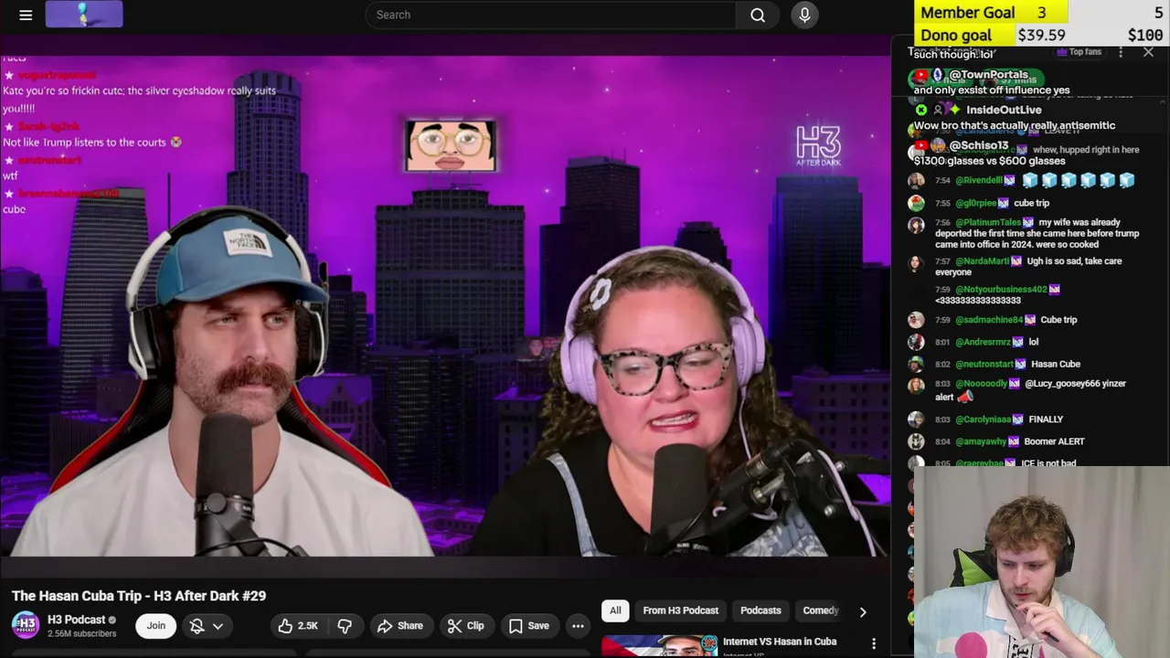
Task: Click @PlatinumTales's chat avatar
Action: [x=915, y=225]
